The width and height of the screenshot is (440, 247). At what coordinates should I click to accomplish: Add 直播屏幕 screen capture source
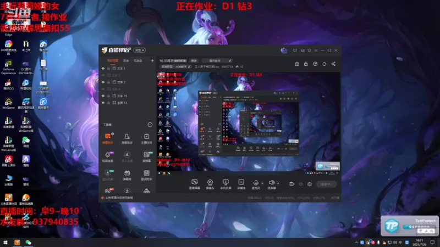coord(195,184)
